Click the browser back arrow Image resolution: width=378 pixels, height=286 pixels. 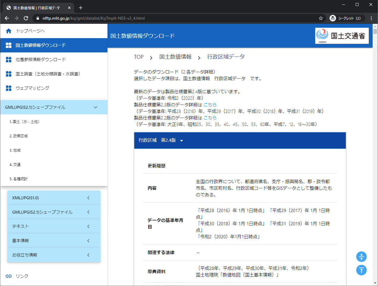pos(7,18)
